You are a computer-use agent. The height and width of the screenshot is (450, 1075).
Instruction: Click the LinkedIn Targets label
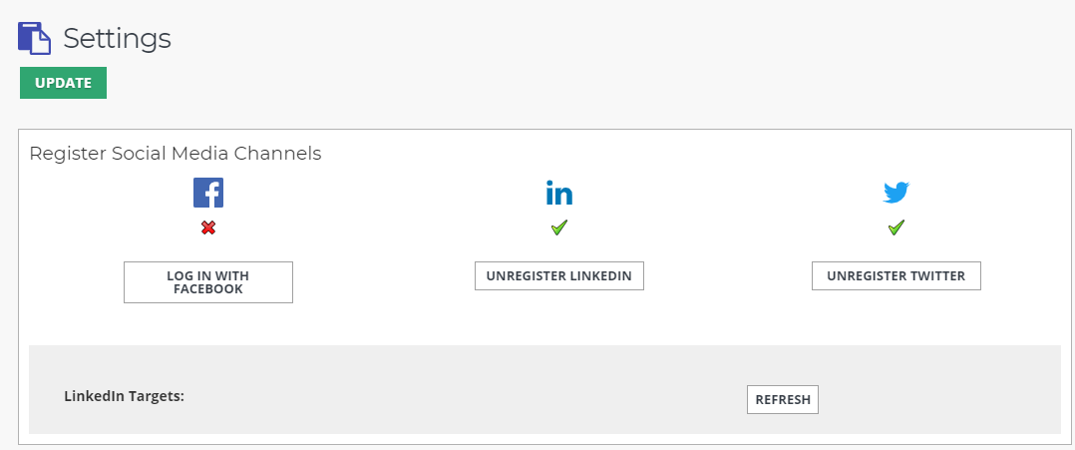(124, 396)
